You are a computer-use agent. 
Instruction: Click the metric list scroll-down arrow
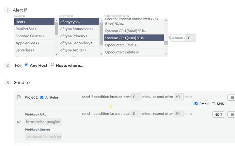166,54
